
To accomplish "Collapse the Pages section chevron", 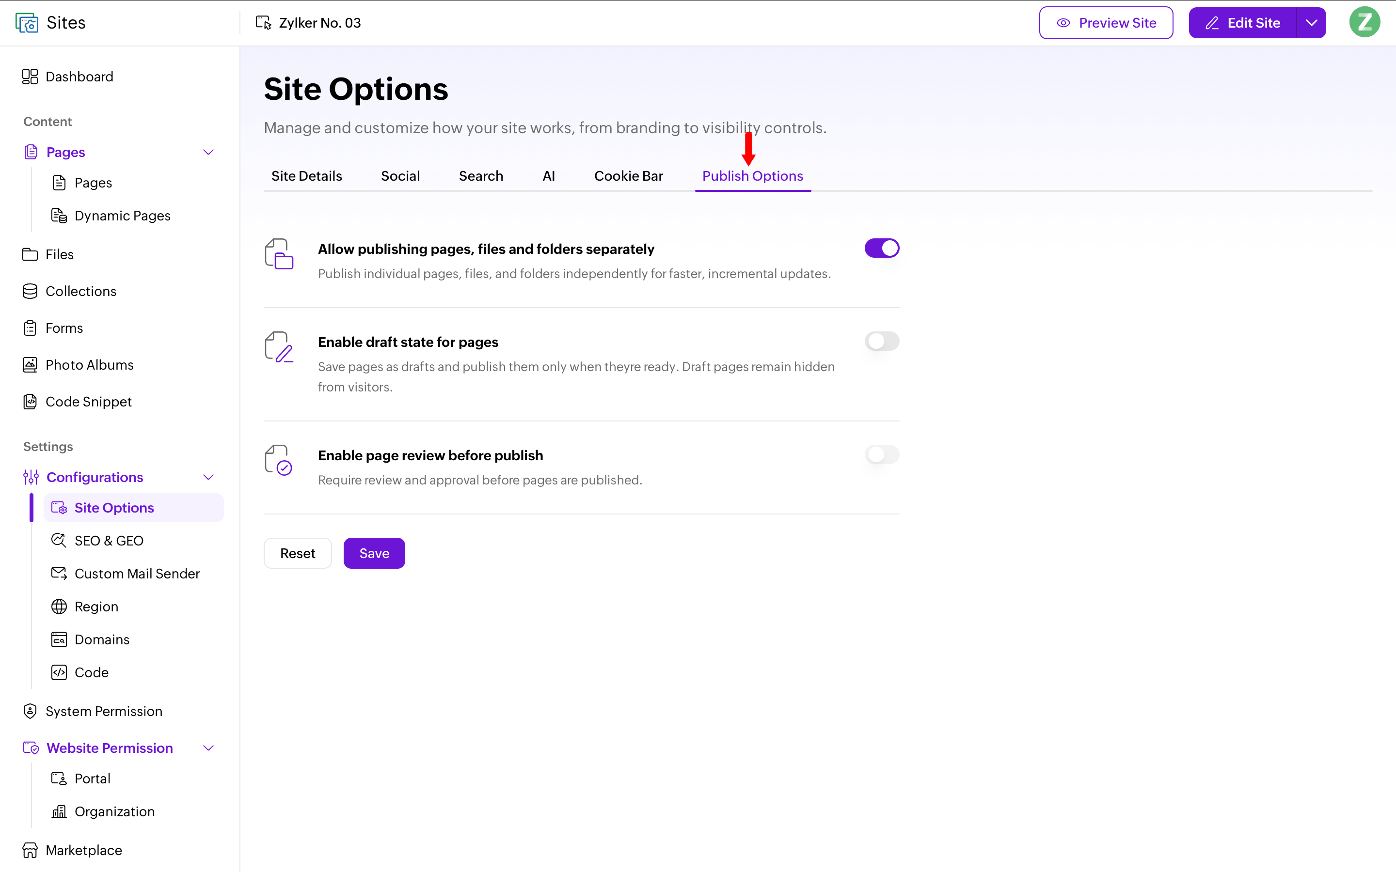I will (209, 152).
